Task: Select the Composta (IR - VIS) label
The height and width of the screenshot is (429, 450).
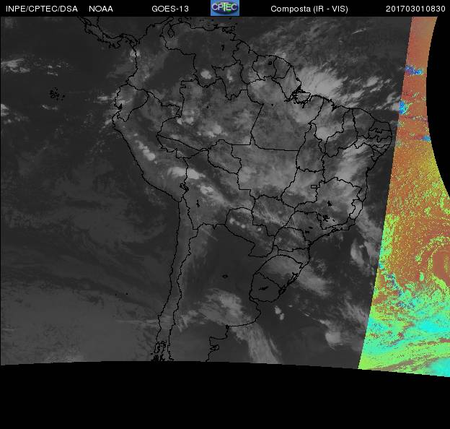Action: 309,9
